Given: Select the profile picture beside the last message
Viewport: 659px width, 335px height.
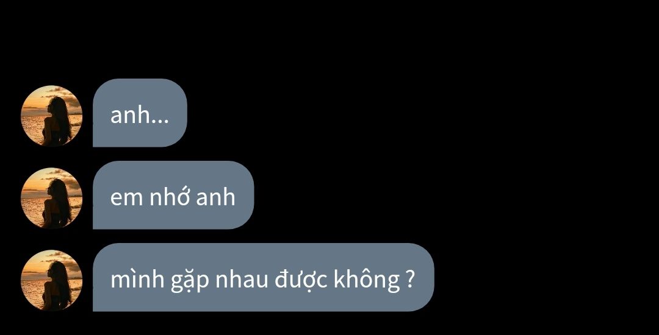Looking at the screenshot, I should click(51, 280).
